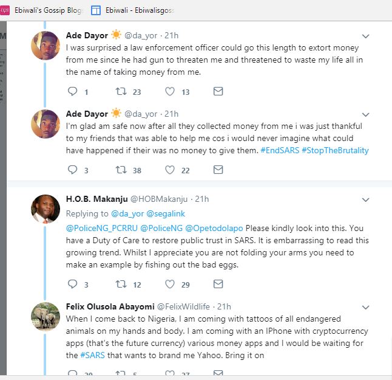Send H.O.B. Makanju's tweet via direct message

[218, 284]
